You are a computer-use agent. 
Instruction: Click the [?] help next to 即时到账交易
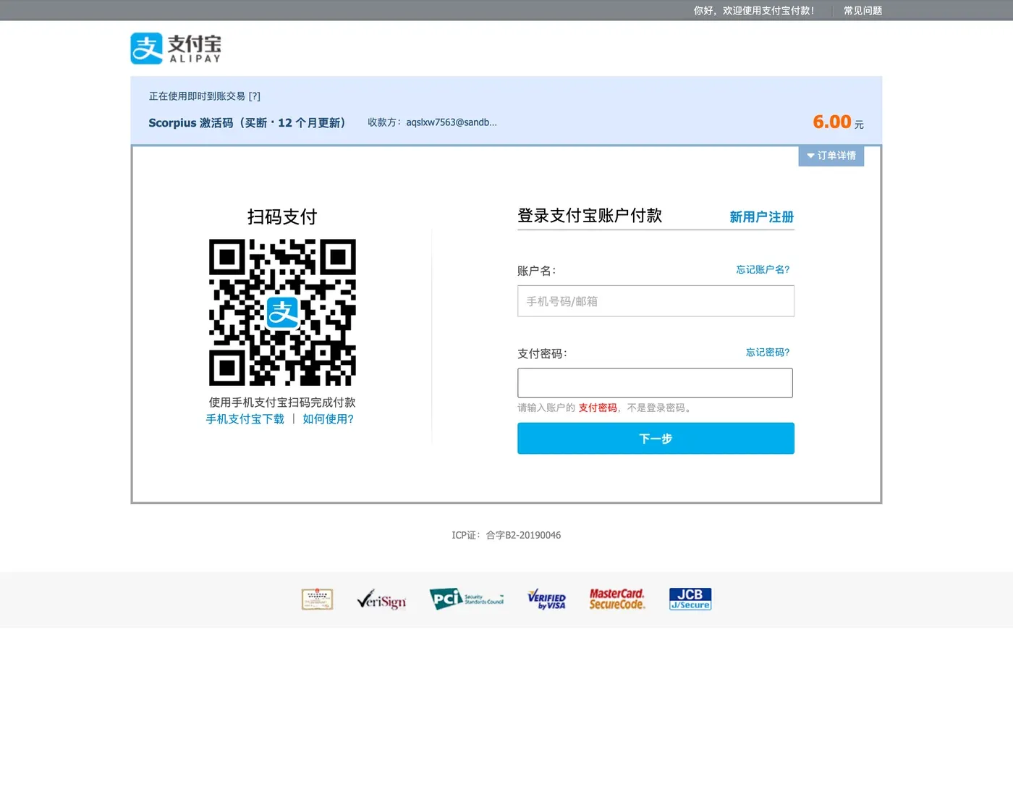tap(255, 96)
